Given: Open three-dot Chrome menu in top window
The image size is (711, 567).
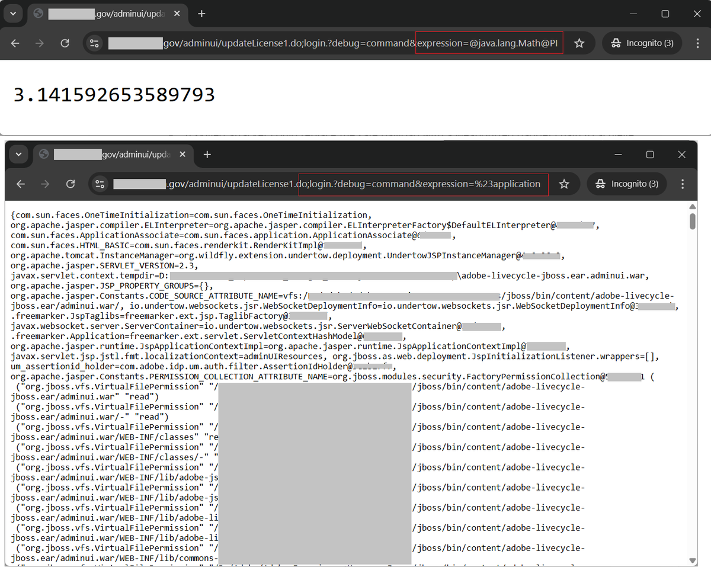Looking at the screenshot, I should pyautogui.click(x=697, y=43).
